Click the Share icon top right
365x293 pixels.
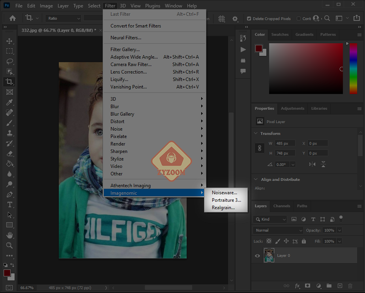point(356,18)
